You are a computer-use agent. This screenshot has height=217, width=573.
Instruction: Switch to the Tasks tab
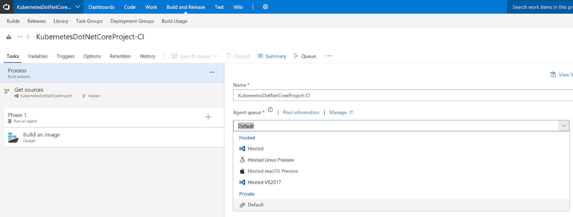point(13,56)
